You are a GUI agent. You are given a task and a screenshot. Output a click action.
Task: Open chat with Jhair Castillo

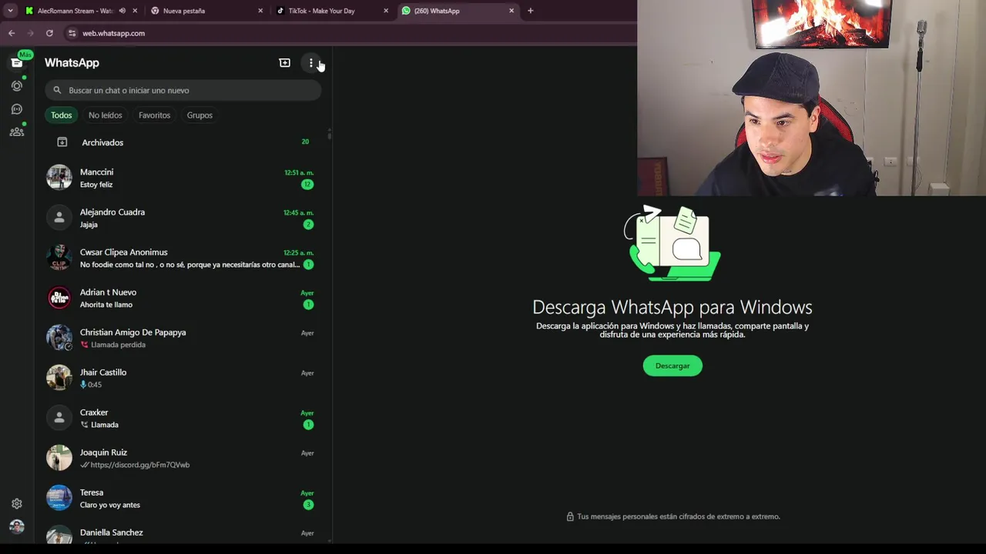(x=183, y=378)
